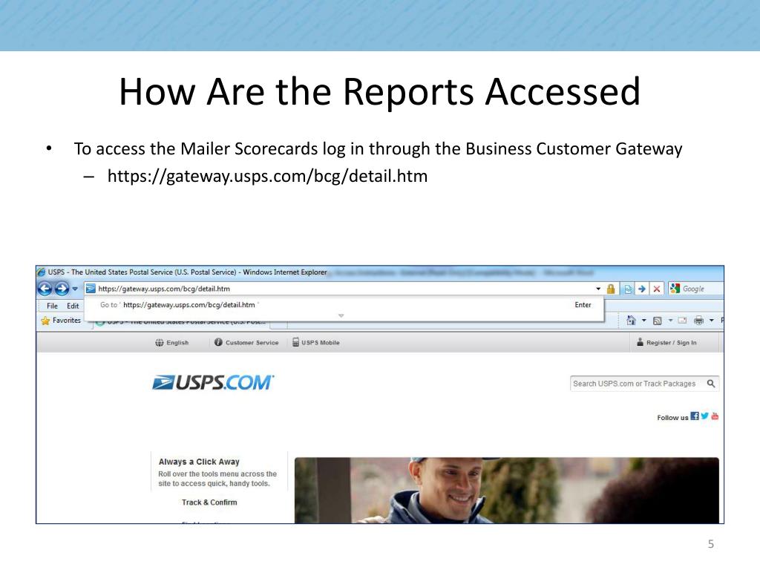This screenshot has width=760, height=570.
Task: Open the USPS Mobile link
Action: click(x=315, y=342)
